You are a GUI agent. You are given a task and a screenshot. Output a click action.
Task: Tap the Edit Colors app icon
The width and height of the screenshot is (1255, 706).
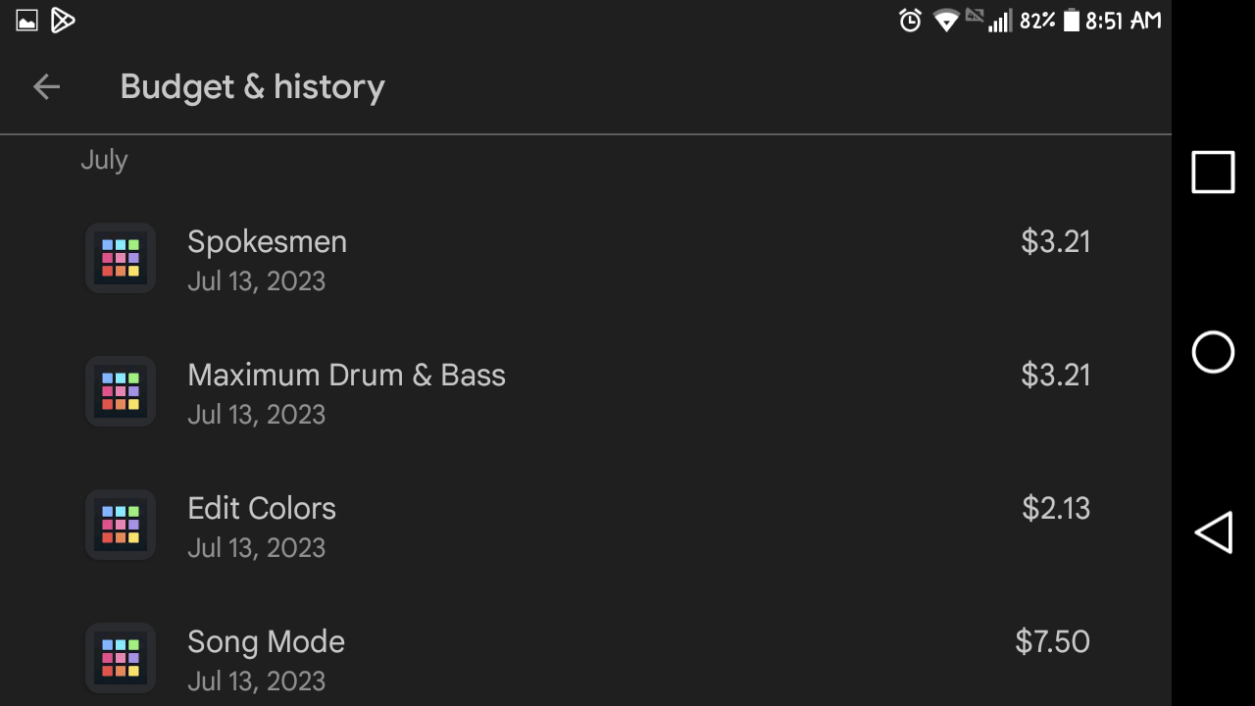coord(121,525)
